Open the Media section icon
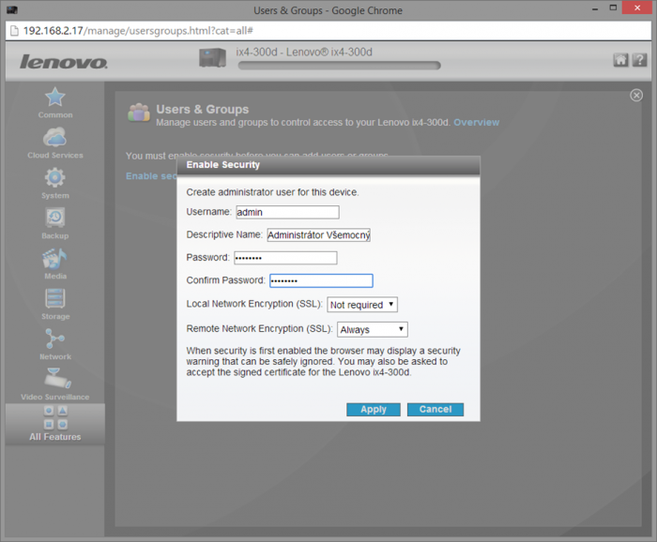The height and width of the screenshot is (542, 657). click(x=54, y=259)
